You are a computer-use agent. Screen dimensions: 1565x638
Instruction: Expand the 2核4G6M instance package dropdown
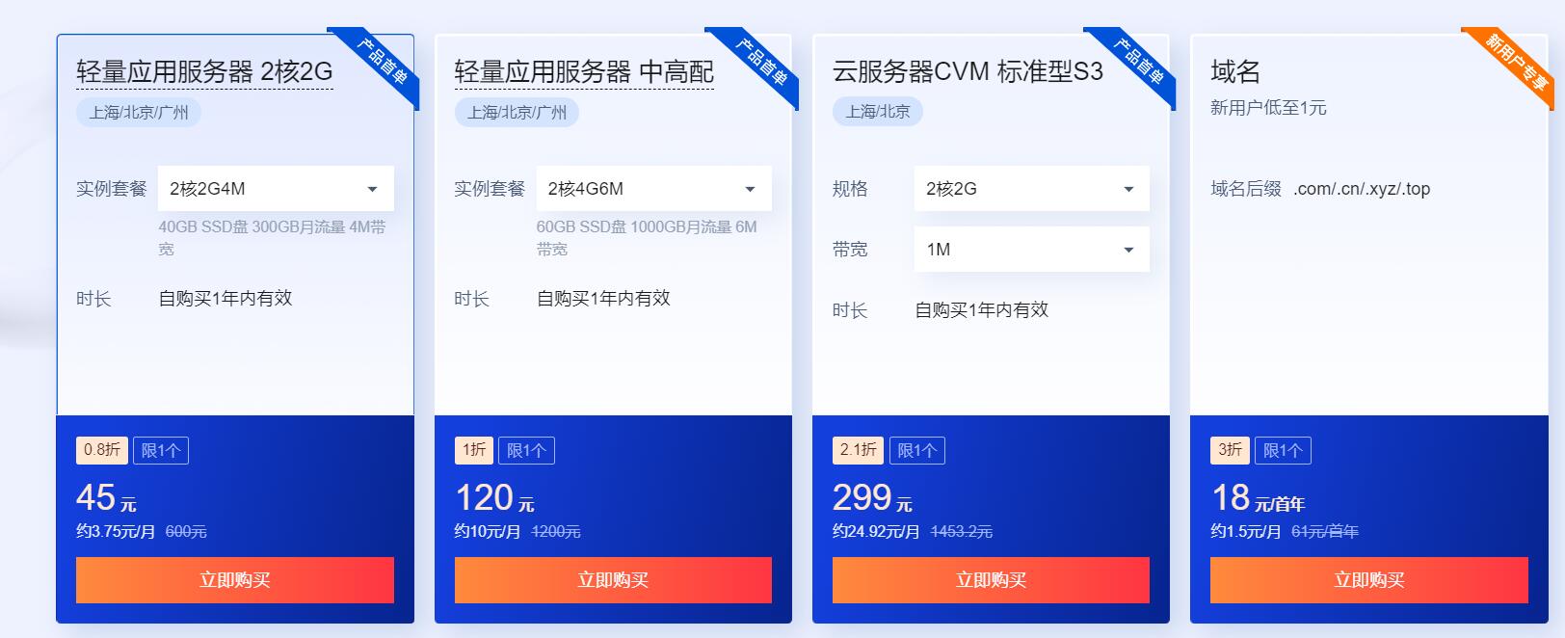(x=653, y=189)
